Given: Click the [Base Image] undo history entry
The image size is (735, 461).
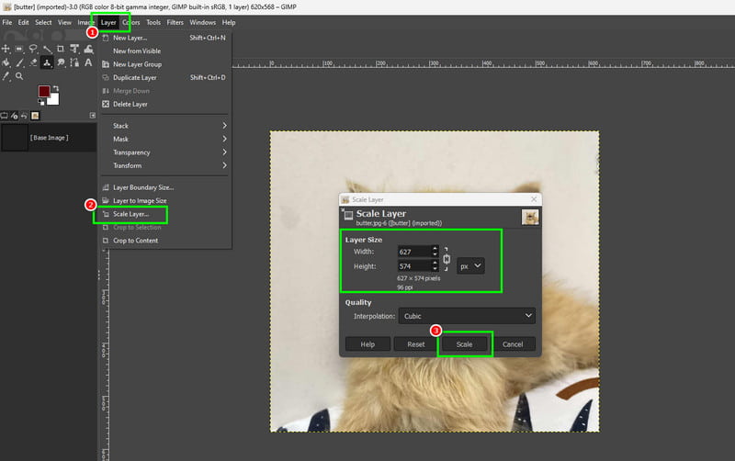Looking at the screenshot, I should tap(49, 138).
